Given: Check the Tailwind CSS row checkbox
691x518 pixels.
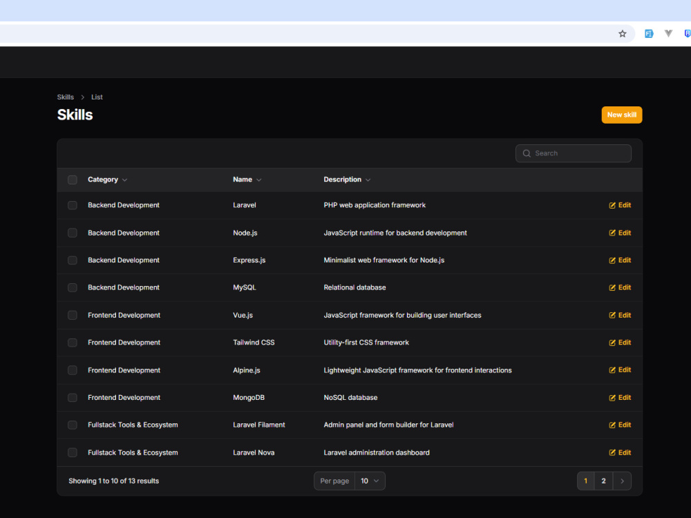Looking at the screenshot, I should [x=73, y=343].
